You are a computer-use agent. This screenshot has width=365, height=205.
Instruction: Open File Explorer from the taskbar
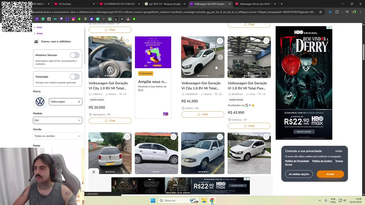pyautogui.click(x=204, y=200)
